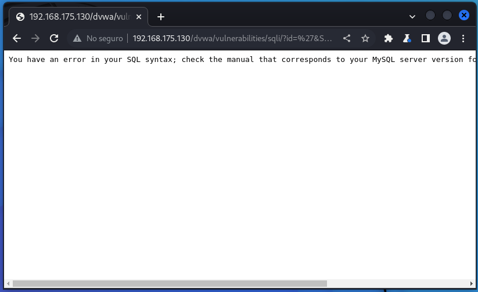Share this page via share icon
This screenshot has width=478, height=292.
click(x=347, y=38)
